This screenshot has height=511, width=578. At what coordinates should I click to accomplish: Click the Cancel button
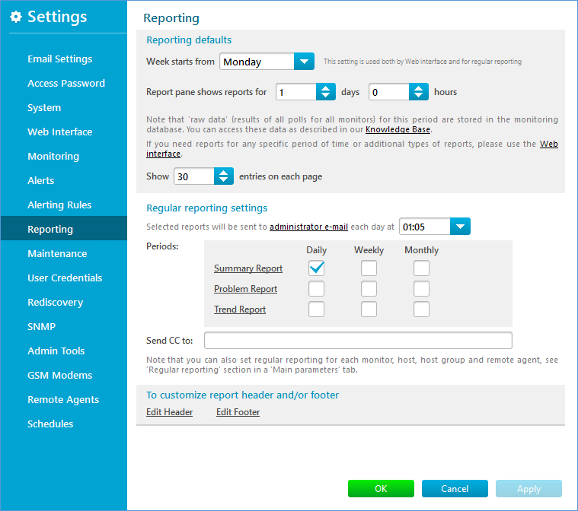[455, 488]
